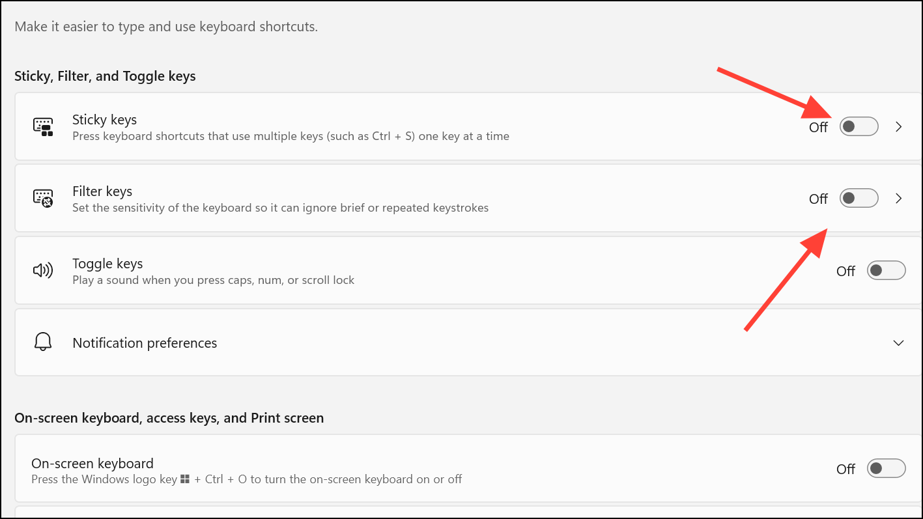The width and height of the screenshot is (923, 519).
Task: Click the On-screen keyboard title text
Action: [x=92, y=464]
